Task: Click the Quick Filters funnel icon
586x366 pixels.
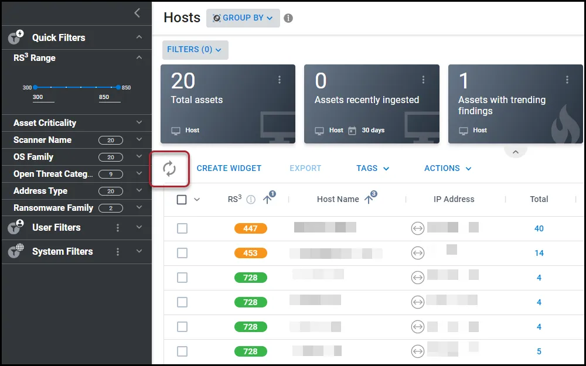Action: tap(16, 37)
